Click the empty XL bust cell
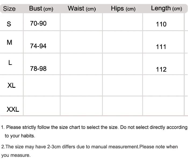This screenshot has width=188, height=161. pyautogui.click(x=42, y=85)
